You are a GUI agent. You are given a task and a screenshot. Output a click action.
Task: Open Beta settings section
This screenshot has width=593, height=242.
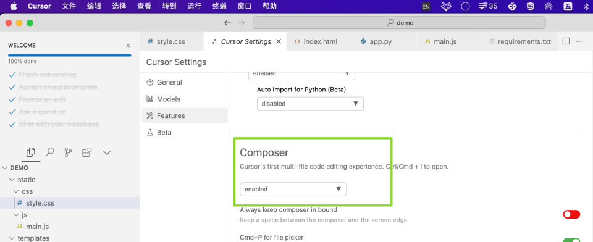pyautogui.click(x=185, y=132)
